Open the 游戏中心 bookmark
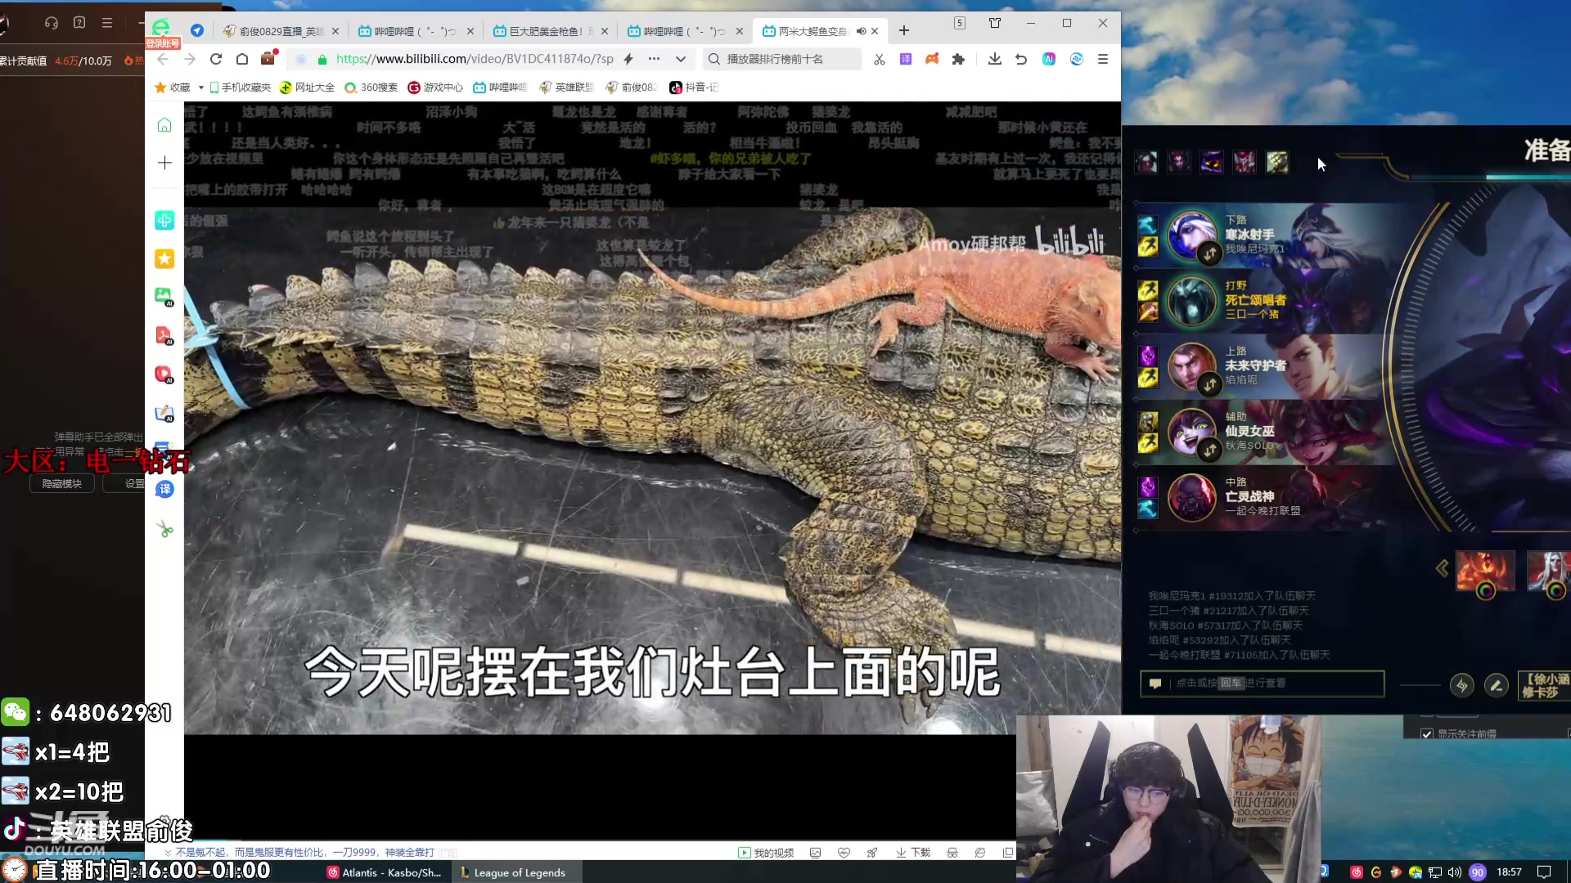The image size is (1571, 883). point(435,87)
